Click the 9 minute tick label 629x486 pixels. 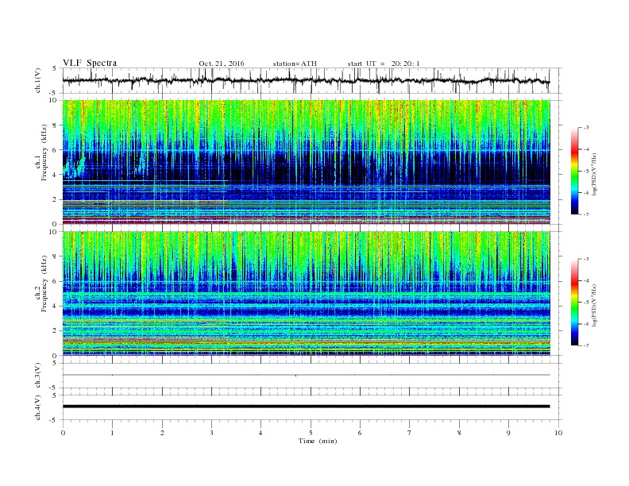point(508,433)
